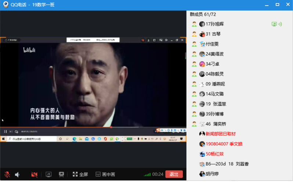Click the notification center icon on shared taskbar
This screenshot has height=185, width=293.
click(181, 139)
